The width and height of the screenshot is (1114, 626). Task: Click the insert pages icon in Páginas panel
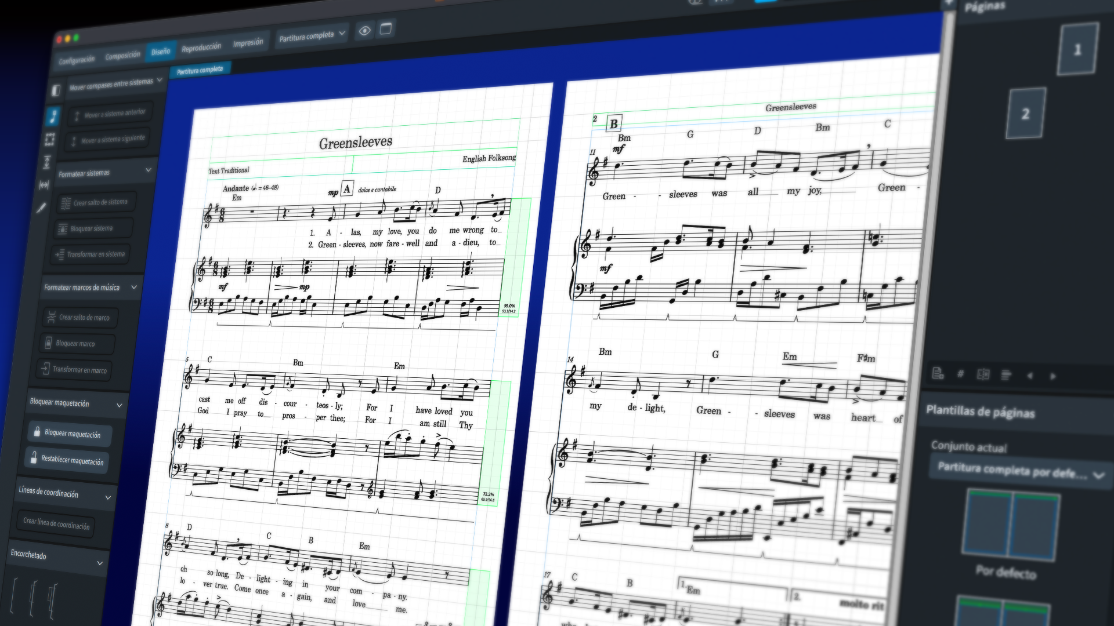point(938,373)
